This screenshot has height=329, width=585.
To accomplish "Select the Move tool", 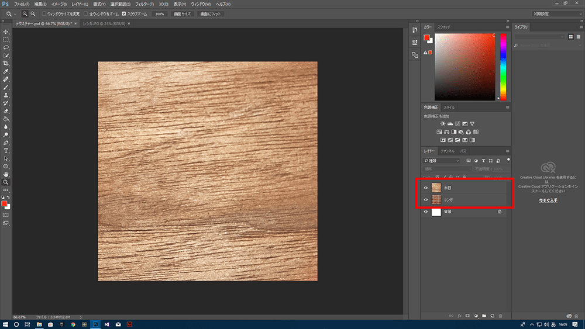I will pyautogui.click(x=6, y=32).
